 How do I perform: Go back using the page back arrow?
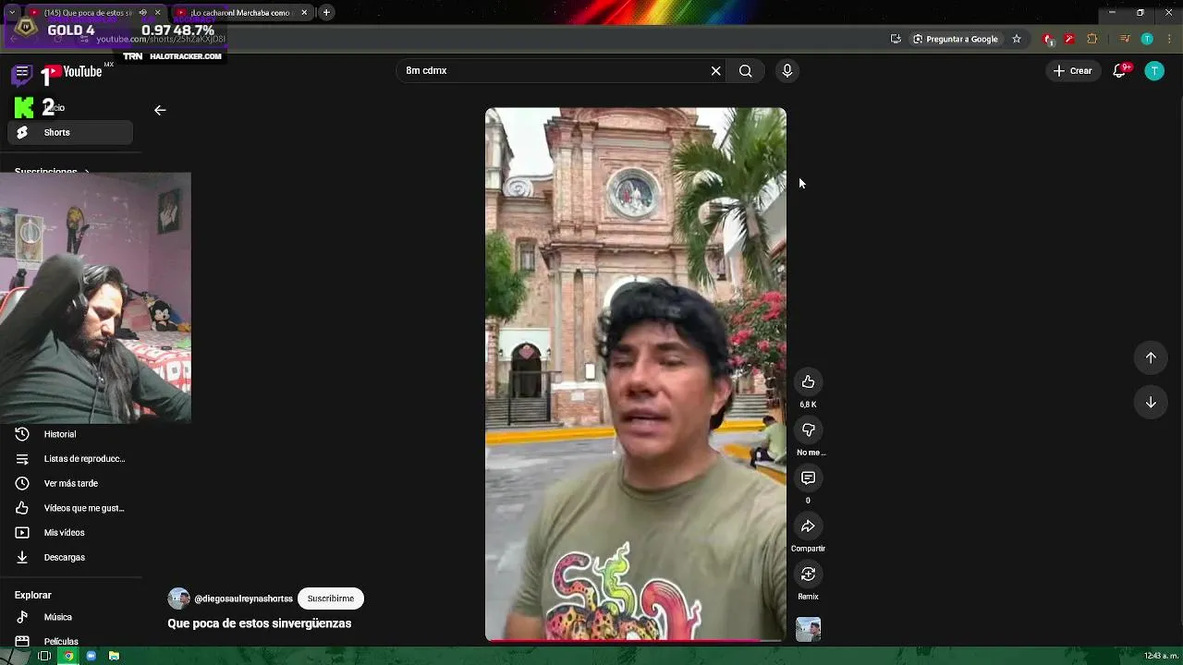pyautogui.click(x=160, y=110)
